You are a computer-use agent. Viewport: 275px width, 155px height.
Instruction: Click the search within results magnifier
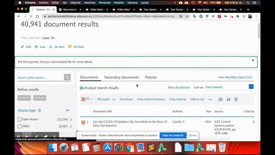pyautogui.click(x=67, y=77)
